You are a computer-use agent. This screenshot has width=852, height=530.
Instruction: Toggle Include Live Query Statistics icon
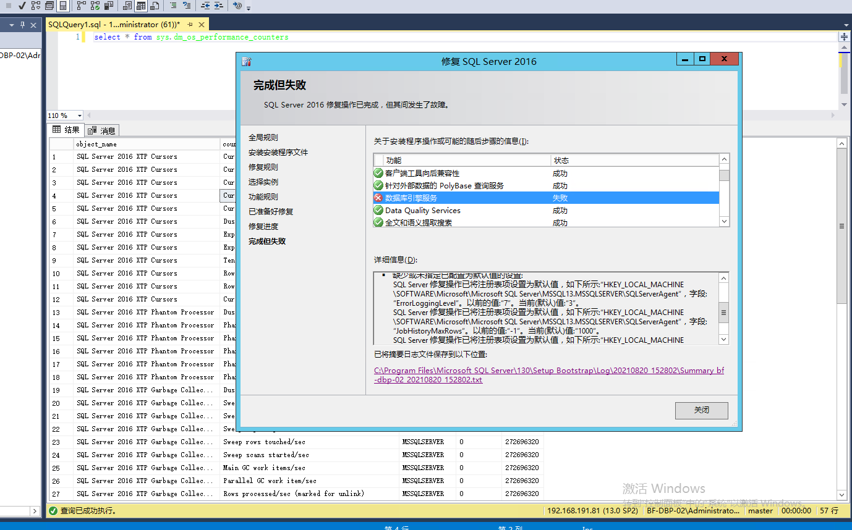[95, 6]
